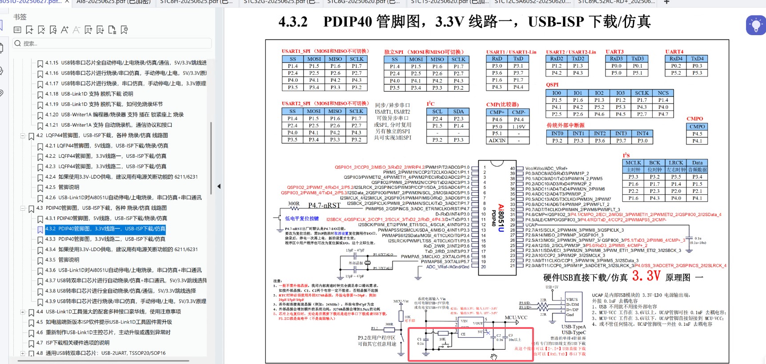Collapse the bookmark panel with arrow handle

(219, 186)
